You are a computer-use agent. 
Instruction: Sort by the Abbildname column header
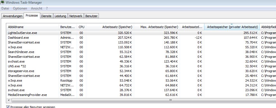tap(32, 27)
